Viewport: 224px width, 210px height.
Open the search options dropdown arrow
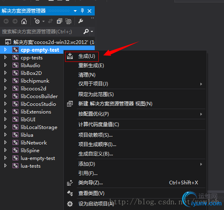click(92, 31)
